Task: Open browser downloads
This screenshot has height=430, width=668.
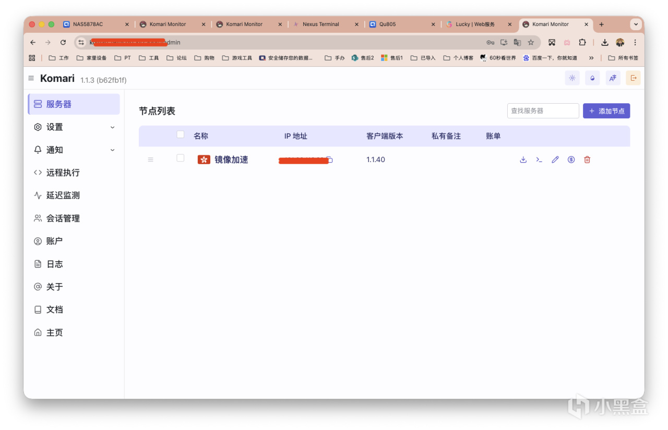Action: 605,43
